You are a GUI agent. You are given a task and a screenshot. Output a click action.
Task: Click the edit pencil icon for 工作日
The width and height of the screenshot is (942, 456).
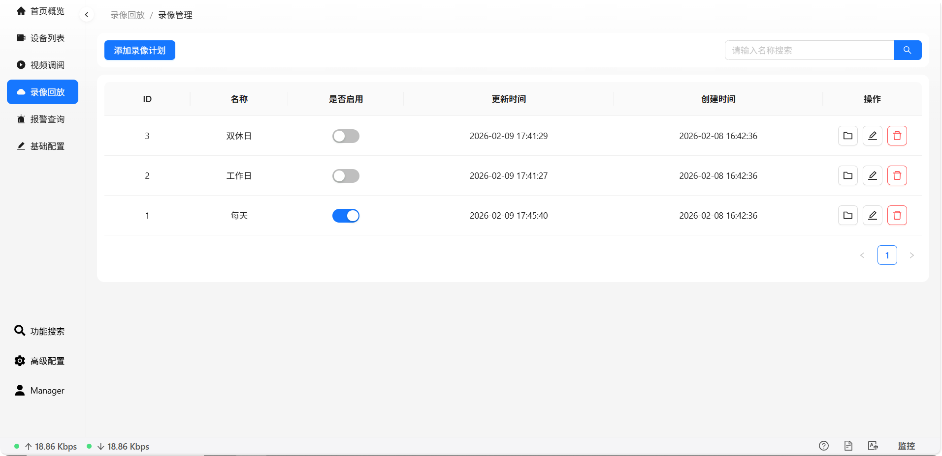coord(872,175)
